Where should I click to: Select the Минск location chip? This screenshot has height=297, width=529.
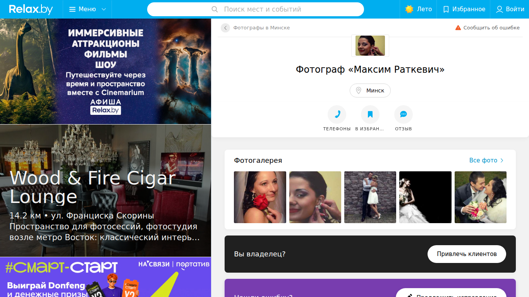pos(370,90)
